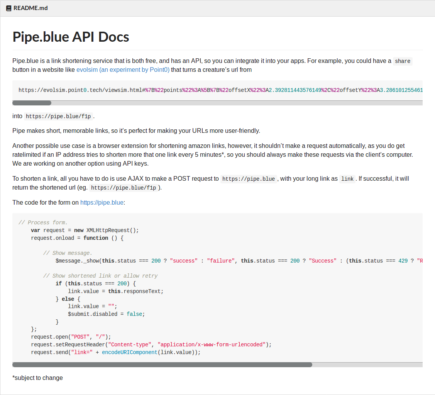
Task: Click the inline 'share' code snippet
Action: point(403,61)
